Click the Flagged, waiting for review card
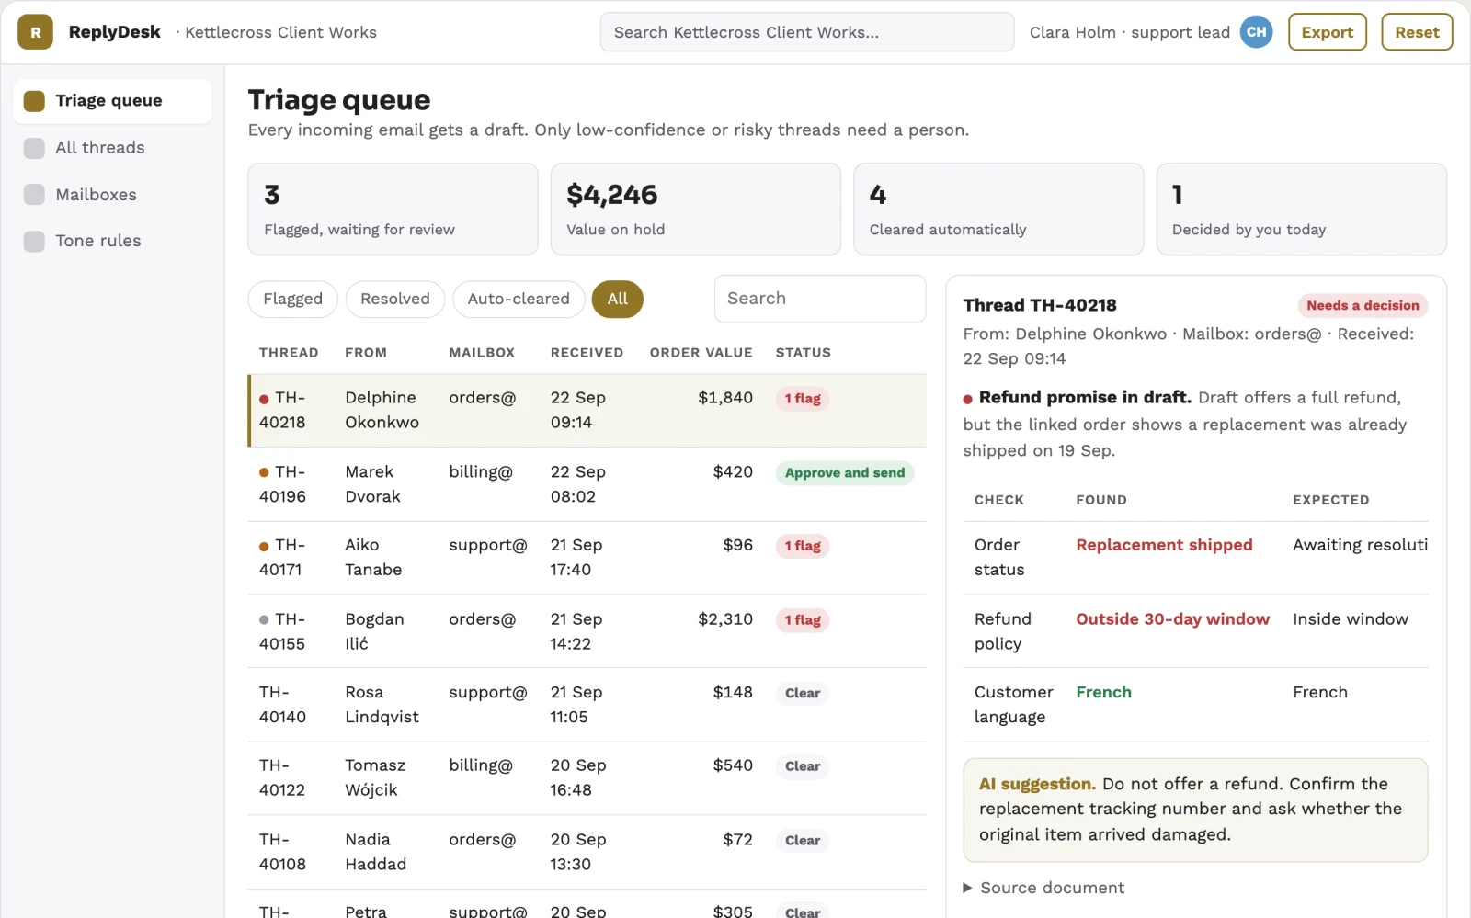 (x=393, y=210)
